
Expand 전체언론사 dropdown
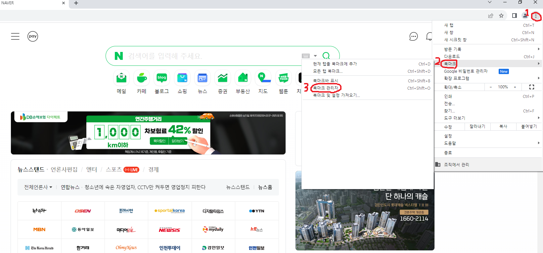pyautogui.click(x=38, y=187)
